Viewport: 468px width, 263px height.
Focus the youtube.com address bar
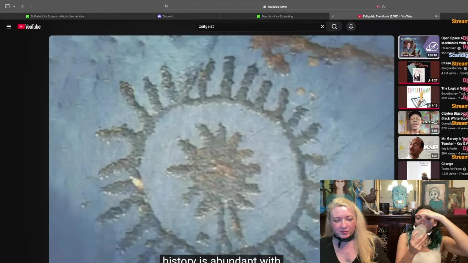point(275,6)
